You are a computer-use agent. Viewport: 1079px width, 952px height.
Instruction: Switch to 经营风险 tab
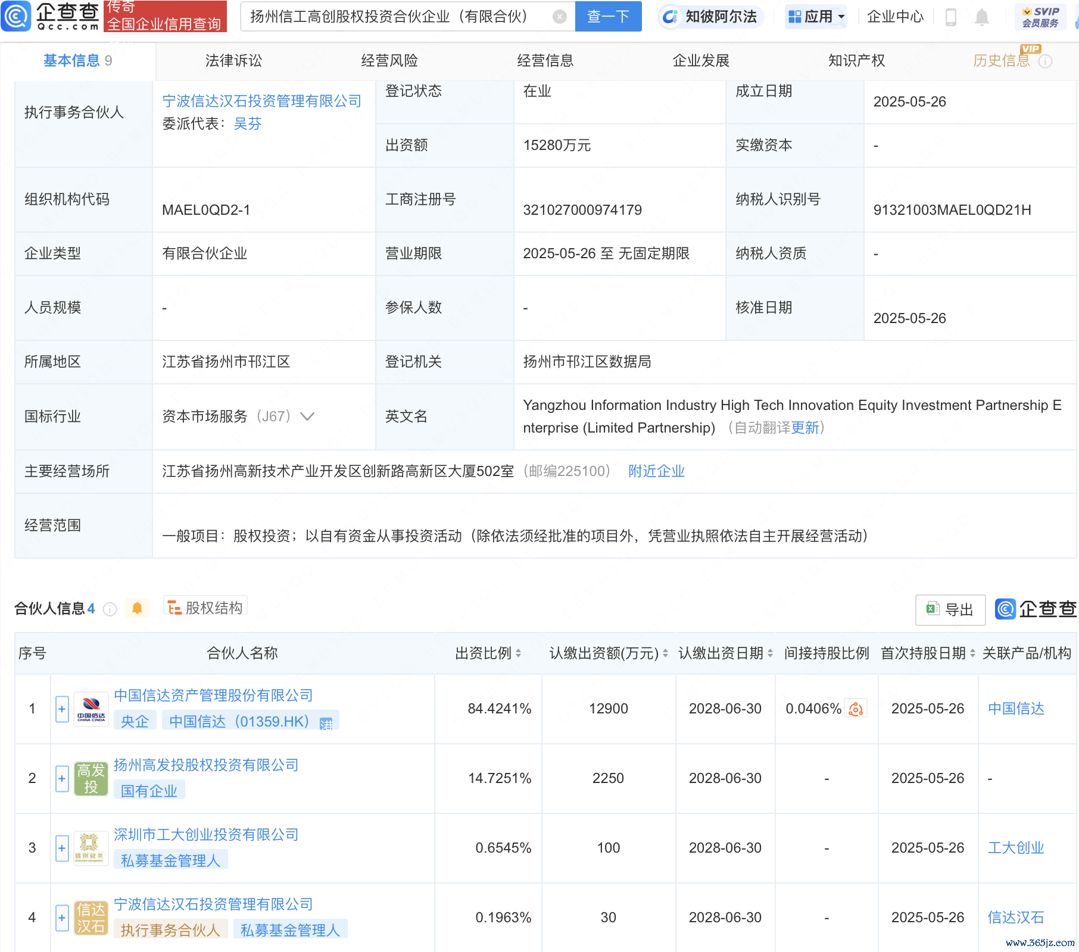coord(389,61)
